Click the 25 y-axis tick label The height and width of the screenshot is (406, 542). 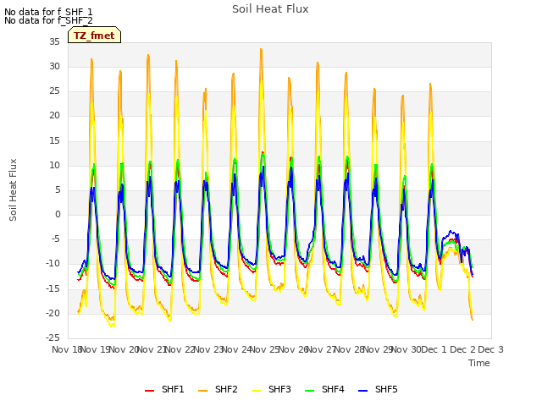tap(54, 91)
